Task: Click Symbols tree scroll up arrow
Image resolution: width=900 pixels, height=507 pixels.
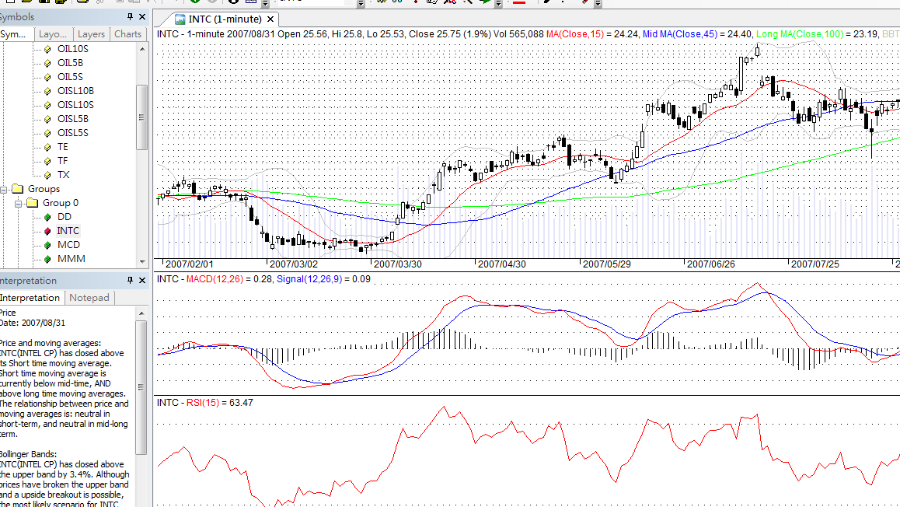Action: click(x=141, y=50)
